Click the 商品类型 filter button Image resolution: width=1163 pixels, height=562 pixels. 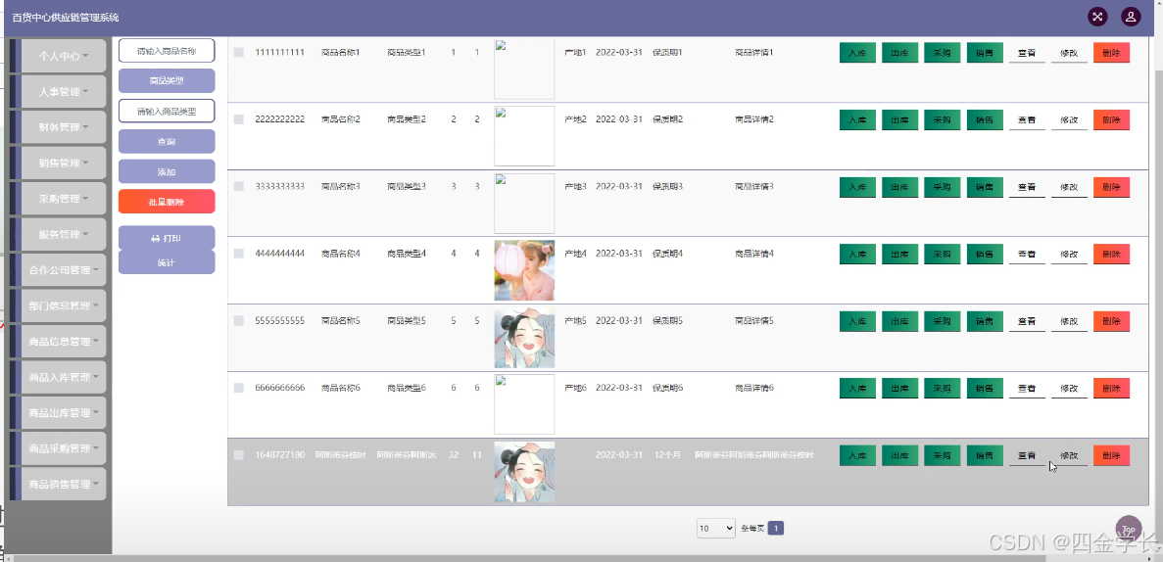[167, 81]
